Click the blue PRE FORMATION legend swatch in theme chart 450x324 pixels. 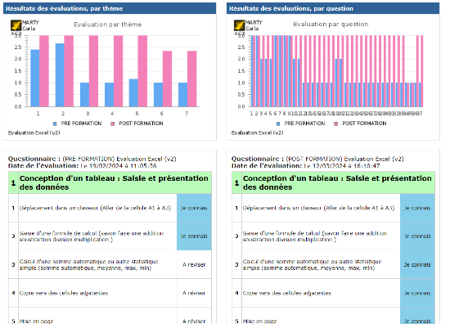pyautogui.click(x=55, y=124)
